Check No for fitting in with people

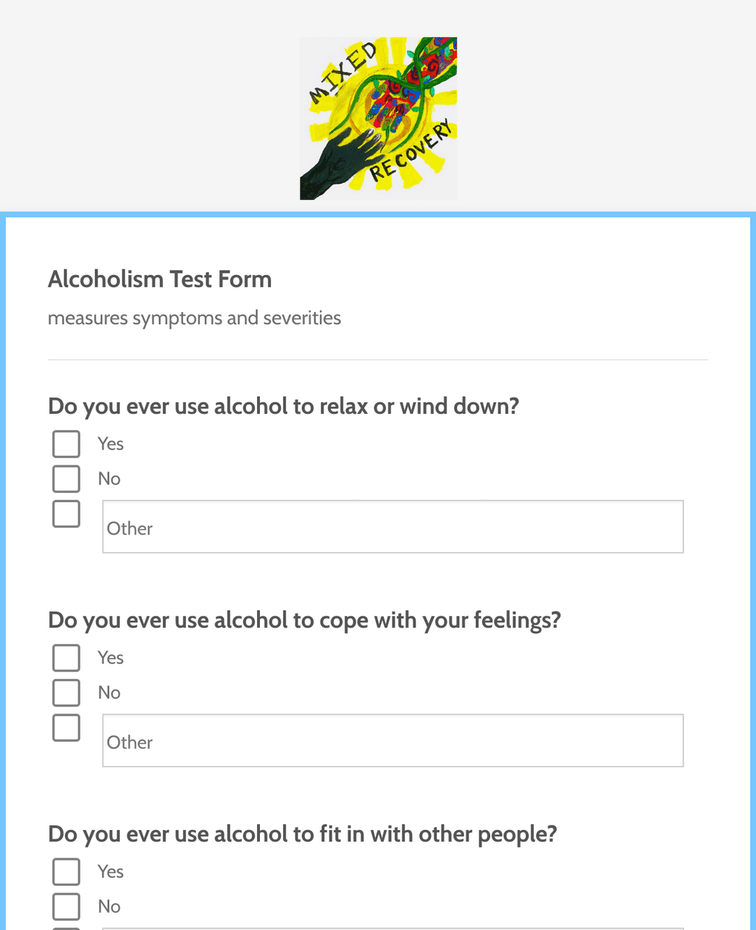click(x=66, y=906)
